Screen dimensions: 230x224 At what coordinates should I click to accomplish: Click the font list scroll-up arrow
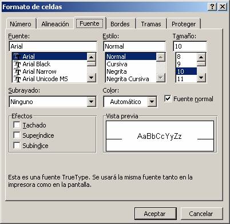92,57
